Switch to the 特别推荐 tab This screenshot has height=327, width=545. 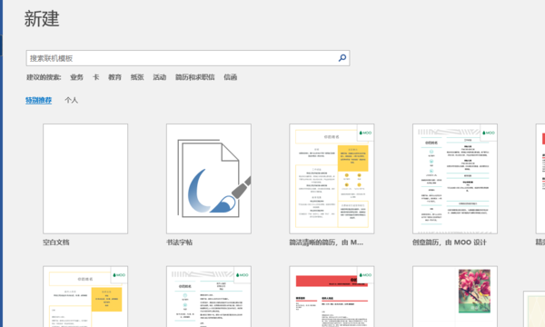38,100
